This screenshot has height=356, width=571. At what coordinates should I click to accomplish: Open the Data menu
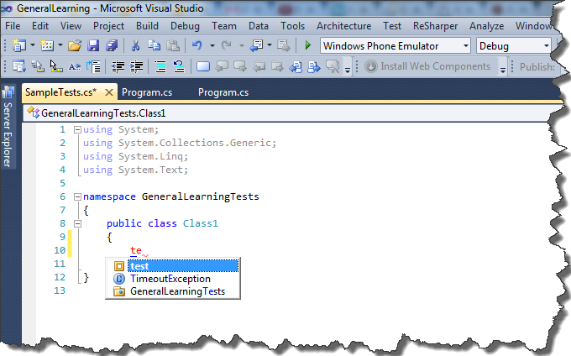(258, 26)
